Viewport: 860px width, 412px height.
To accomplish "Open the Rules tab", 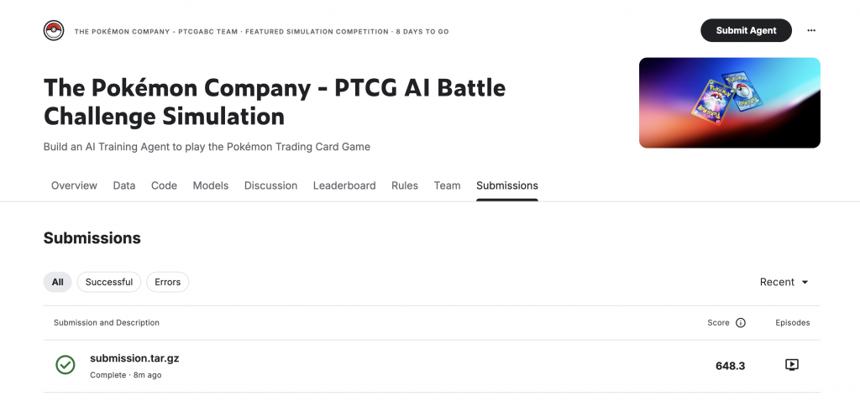I will (405, 185).
